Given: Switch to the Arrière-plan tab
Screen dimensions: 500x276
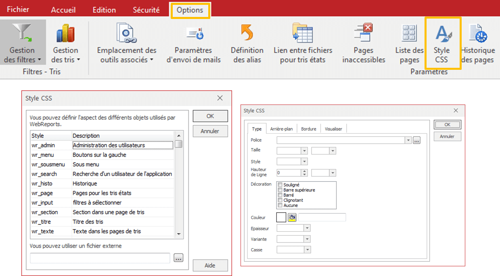Looking at the screenshot, I should 281,129.
